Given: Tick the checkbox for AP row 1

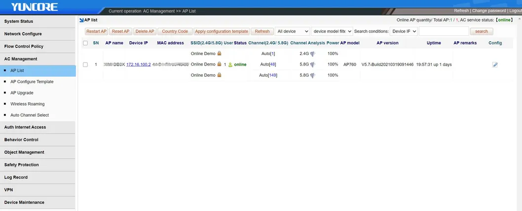Looking at the screenshot, I should [x=85, y=64].
